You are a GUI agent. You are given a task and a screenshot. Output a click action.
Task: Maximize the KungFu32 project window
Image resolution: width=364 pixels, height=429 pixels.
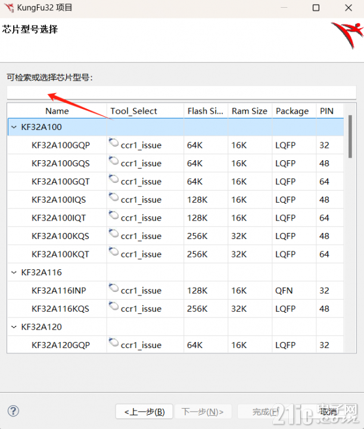pos(316,8)
